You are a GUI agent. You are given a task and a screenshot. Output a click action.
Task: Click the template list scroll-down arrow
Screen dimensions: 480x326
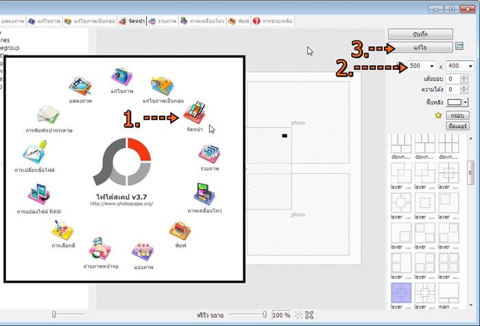[x=470, y=305]
